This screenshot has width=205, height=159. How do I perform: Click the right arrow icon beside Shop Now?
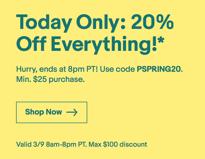point(72,112)
